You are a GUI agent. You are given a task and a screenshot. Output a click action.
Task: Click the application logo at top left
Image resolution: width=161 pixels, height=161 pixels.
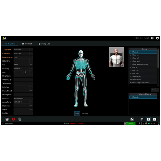click(4, 38)
